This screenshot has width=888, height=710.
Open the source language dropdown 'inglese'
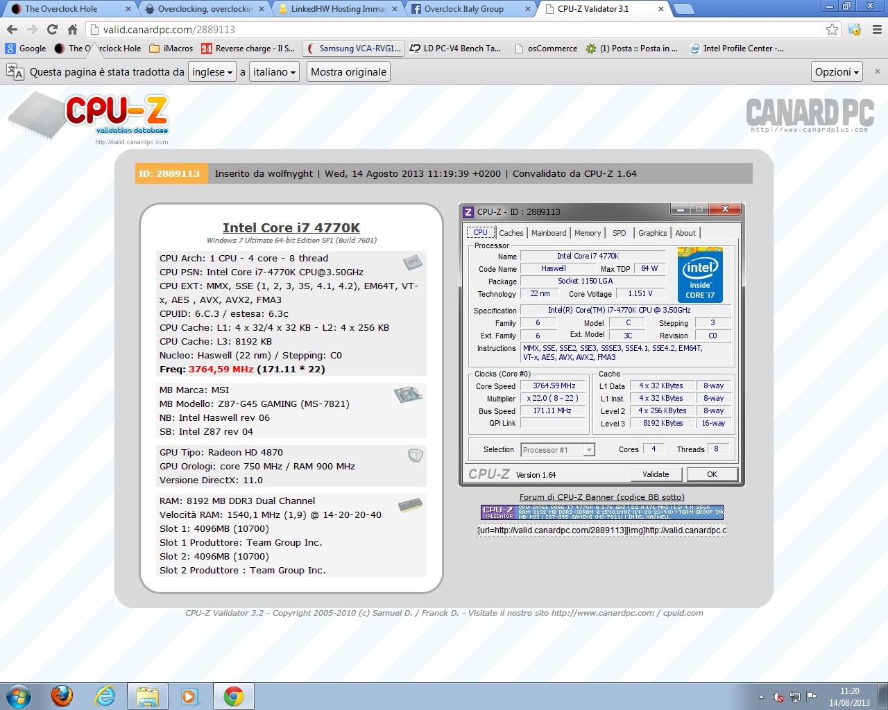[x=212, y=72]
